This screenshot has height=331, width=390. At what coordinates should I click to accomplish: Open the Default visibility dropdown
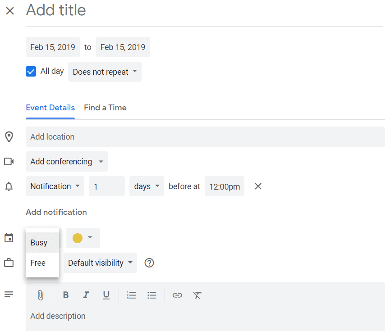(x=100, y=263)
